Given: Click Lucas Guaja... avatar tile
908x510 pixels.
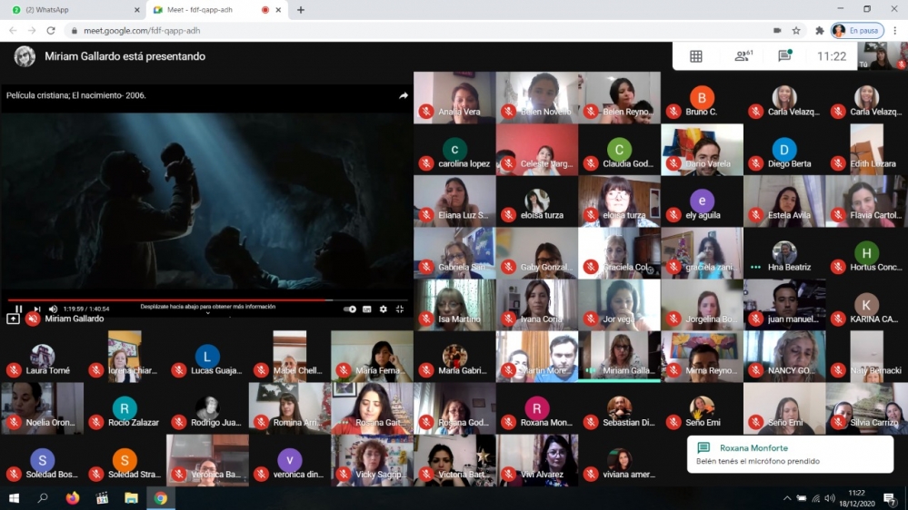Looking at the screenshot, I should 207,357.
